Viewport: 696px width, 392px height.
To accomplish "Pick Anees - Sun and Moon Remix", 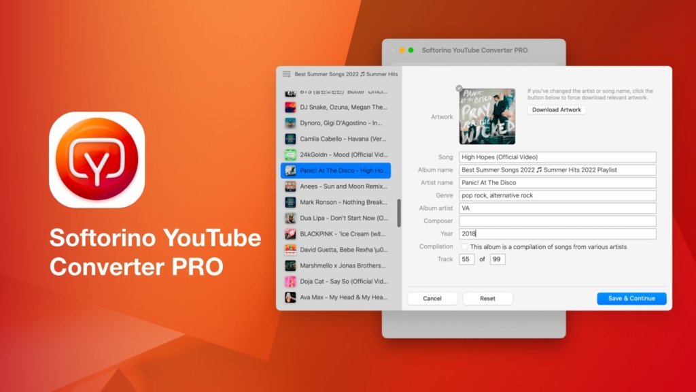I will [336, 186].
